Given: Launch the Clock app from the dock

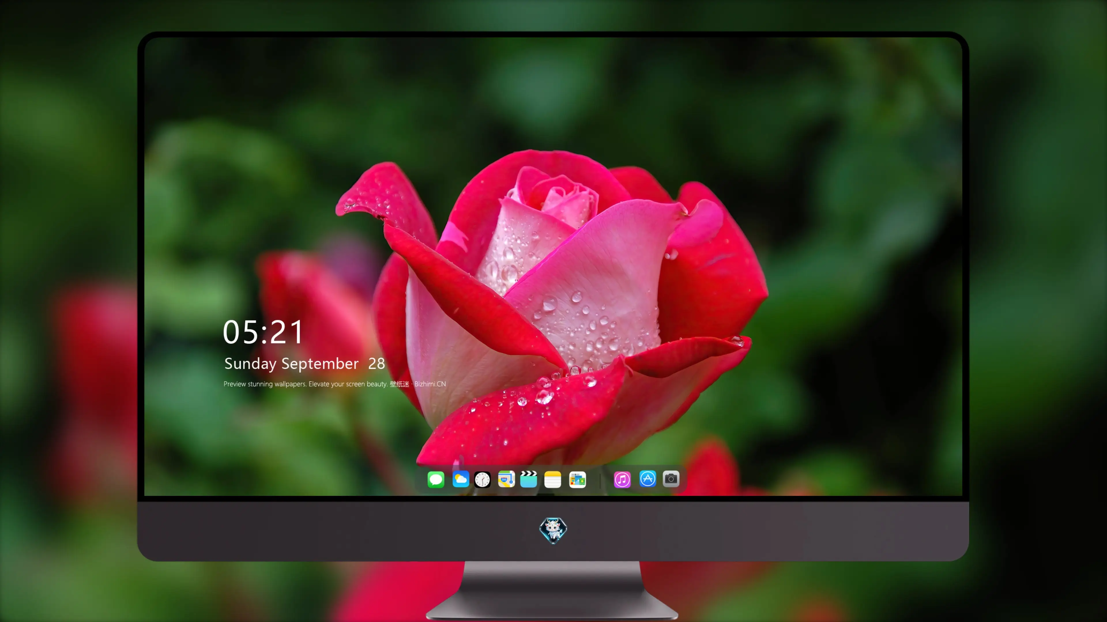Looking at the screenshot, I should (482, 479).
